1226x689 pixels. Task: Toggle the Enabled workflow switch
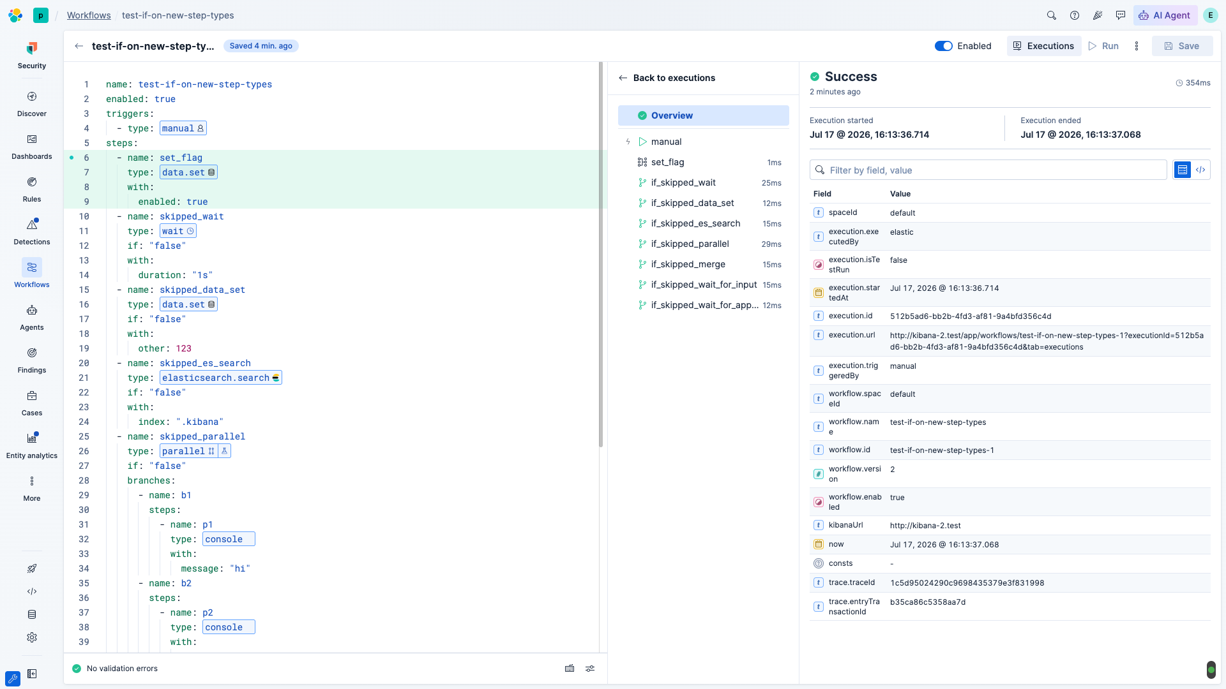[x=943, y=46]
